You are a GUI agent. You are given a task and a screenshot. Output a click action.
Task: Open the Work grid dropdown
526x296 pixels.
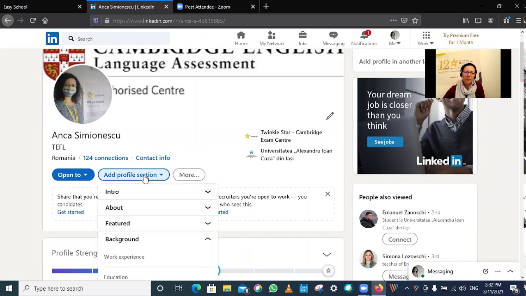[x=426, y=39]
